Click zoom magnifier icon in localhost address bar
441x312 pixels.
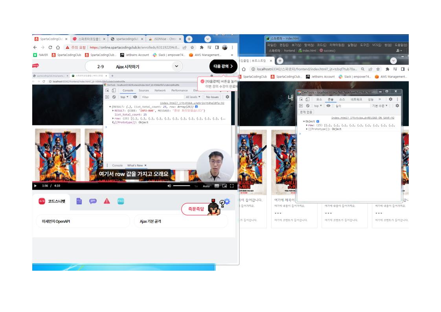pyautogui.click(x=363, y=69)
